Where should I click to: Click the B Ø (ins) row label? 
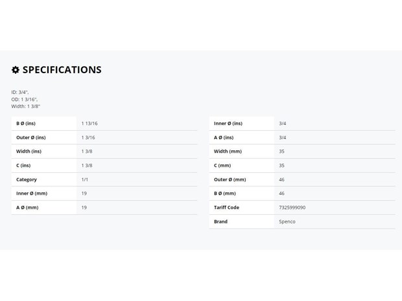pyautogui.click(x=26, y=124)
